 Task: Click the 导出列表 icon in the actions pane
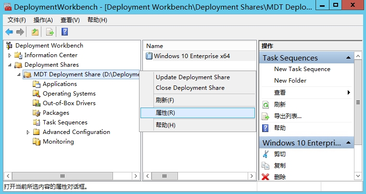click(x=265, y=116)
